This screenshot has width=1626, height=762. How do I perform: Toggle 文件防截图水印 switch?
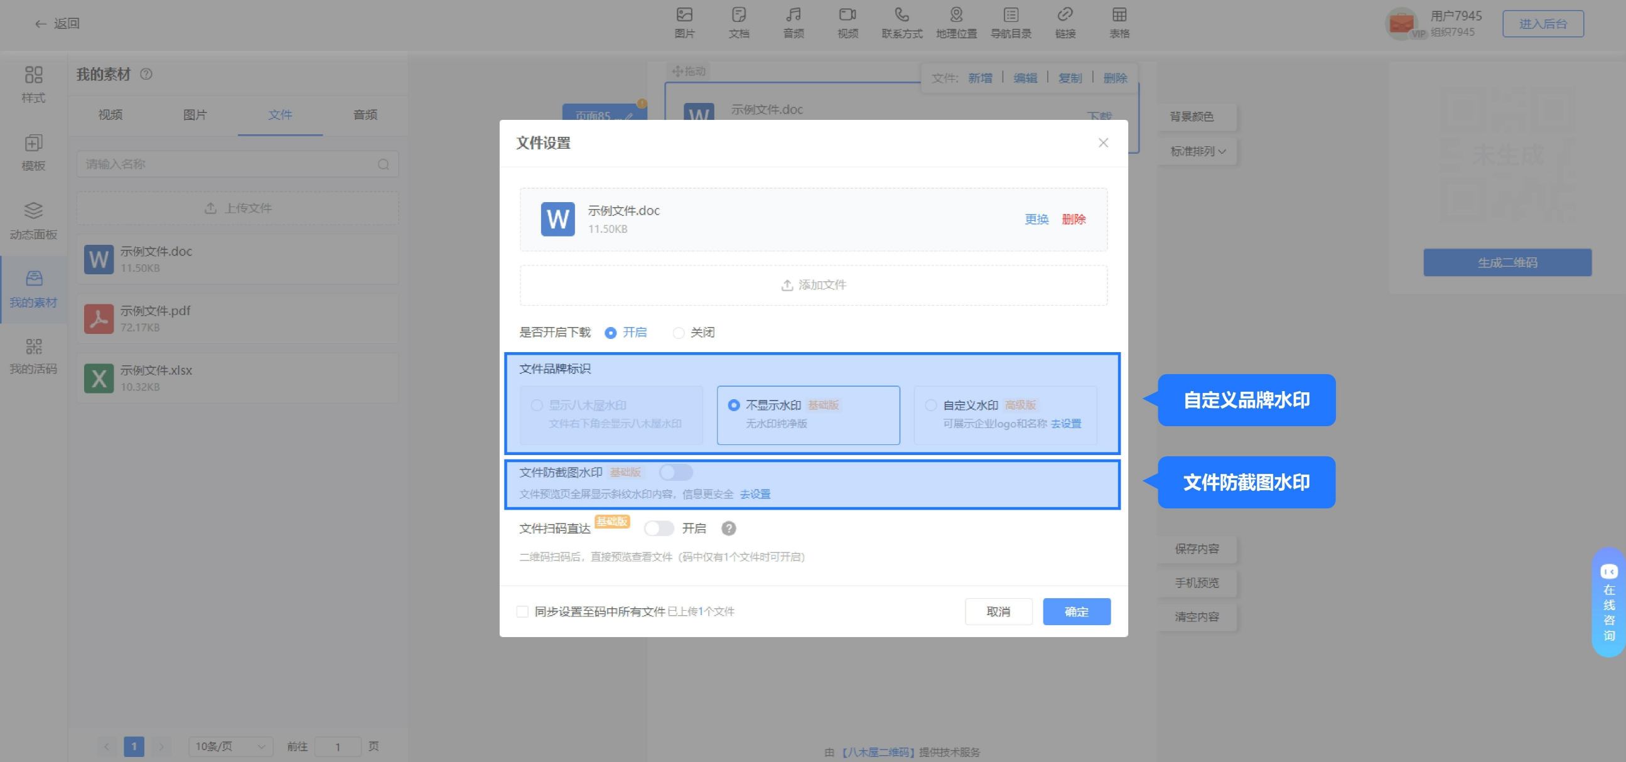point(676,472)
